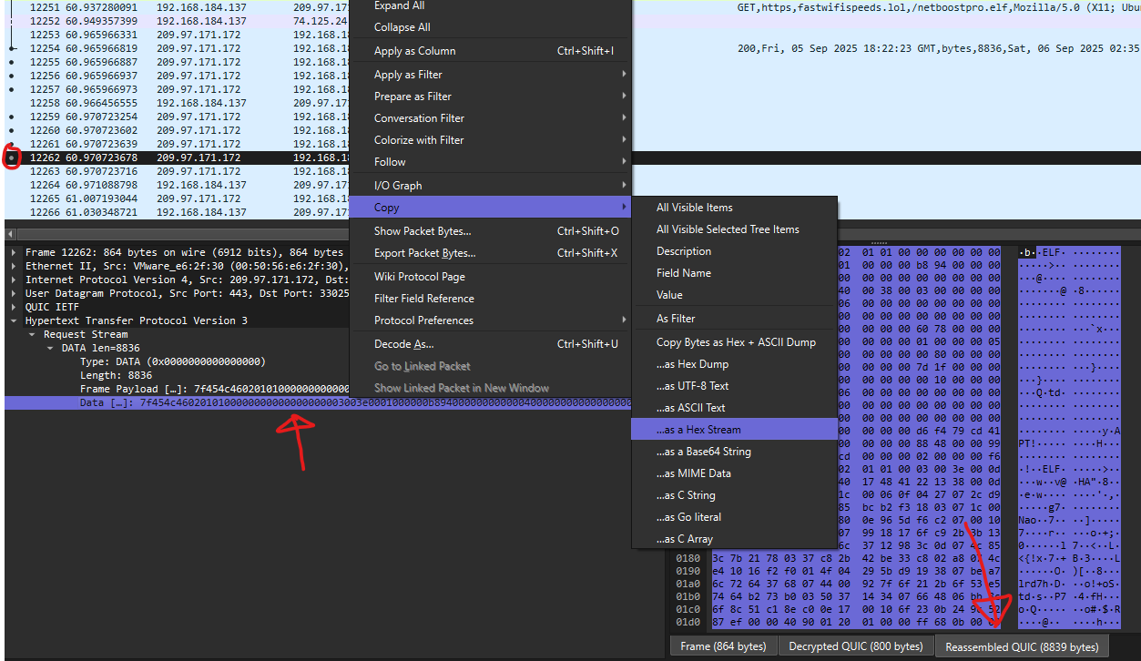Select I/O Graph from the context menu
1141x661 pixels.
pos(490,186)
